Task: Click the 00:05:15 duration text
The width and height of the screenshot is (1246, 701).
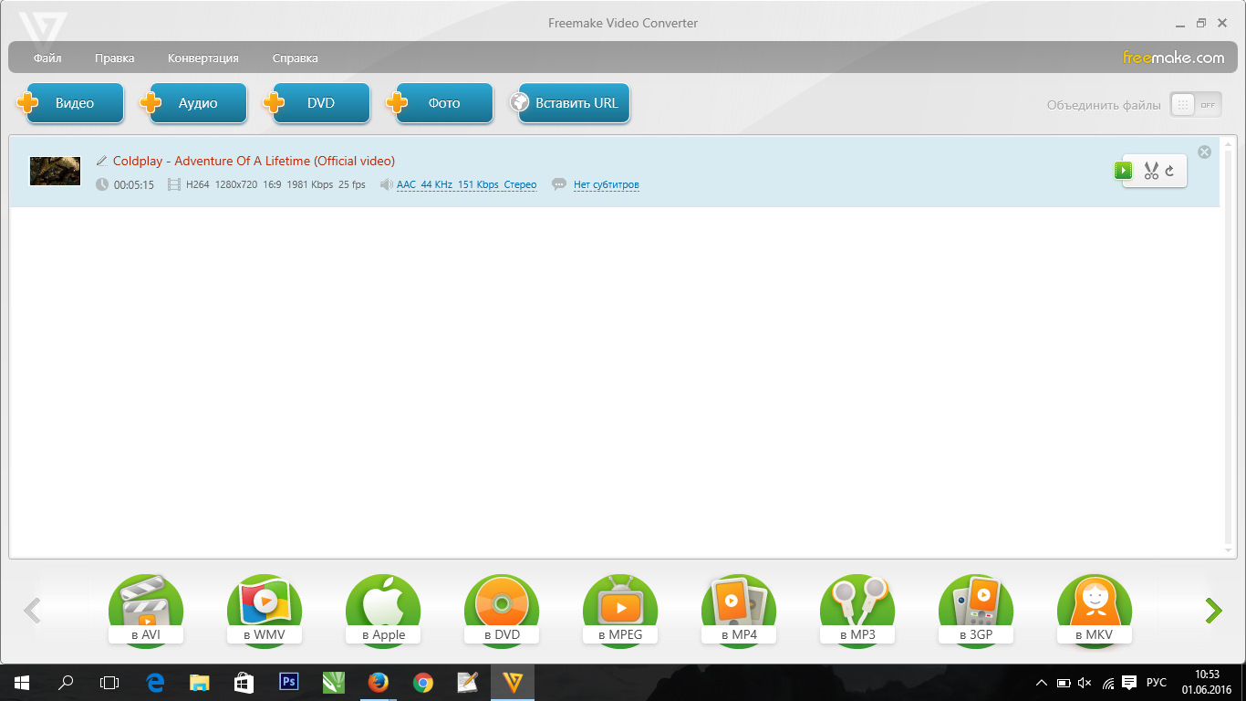Action: 134,185
